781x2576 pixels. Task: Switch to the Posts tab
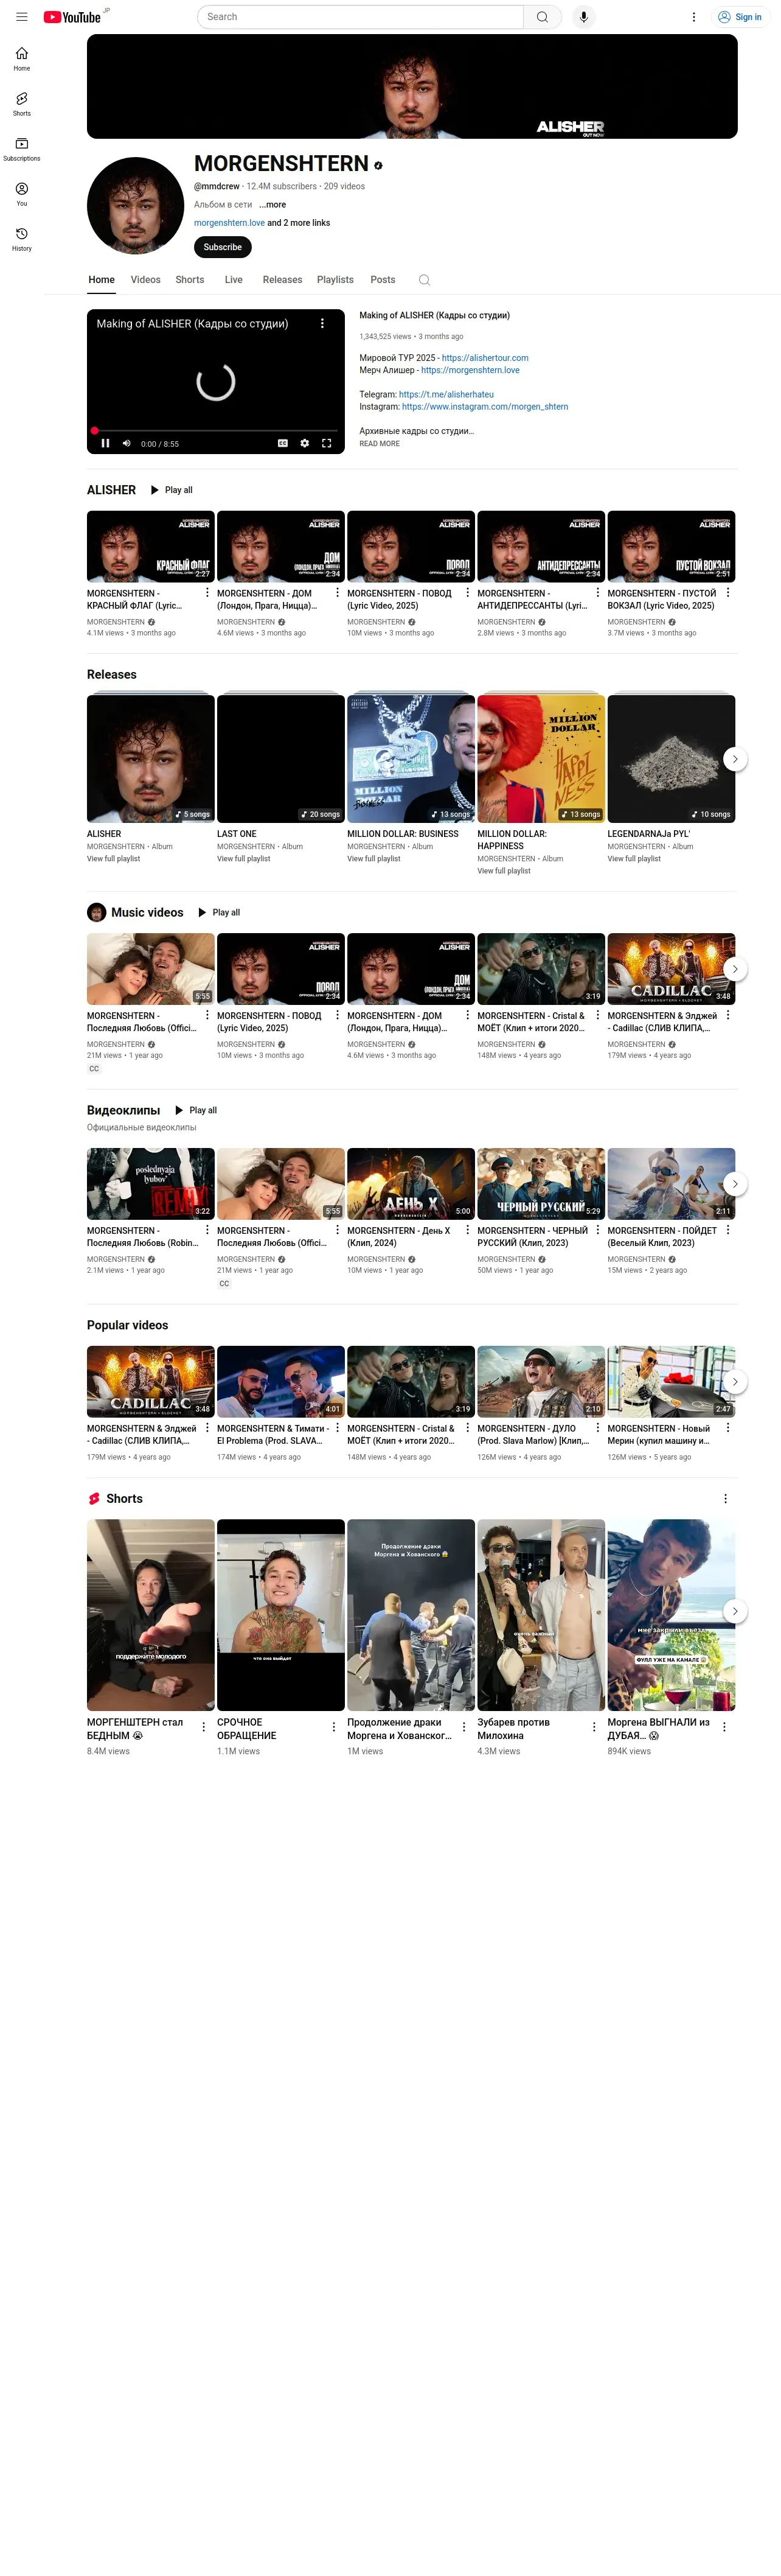(x=383, y=280)
